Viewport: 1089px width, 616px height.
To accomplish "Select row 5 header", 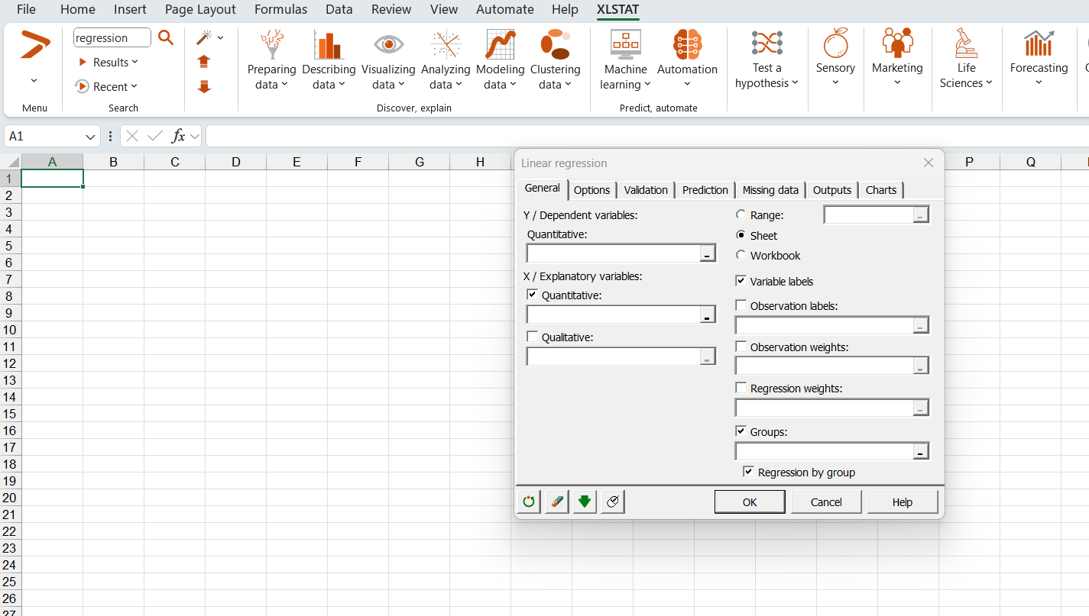I will tap(11, 246).
